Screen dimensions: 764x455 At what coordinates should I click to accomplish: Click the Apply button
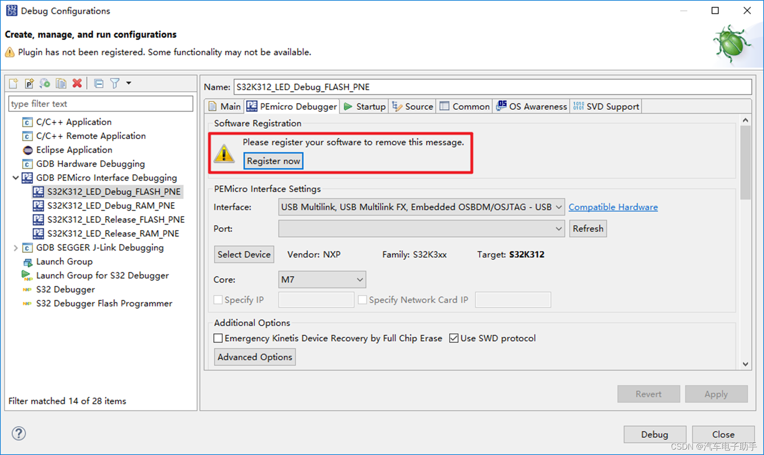click(716, 394)
